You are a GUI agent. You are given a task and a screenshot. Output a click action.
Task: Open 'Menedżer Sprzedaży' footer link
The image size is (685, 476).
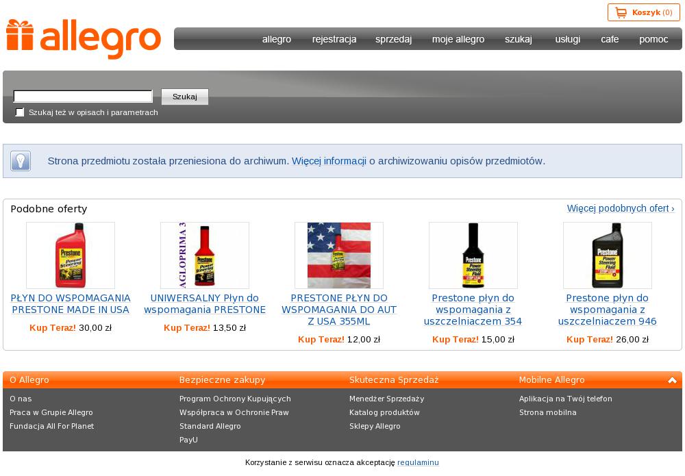pos(386,399)
